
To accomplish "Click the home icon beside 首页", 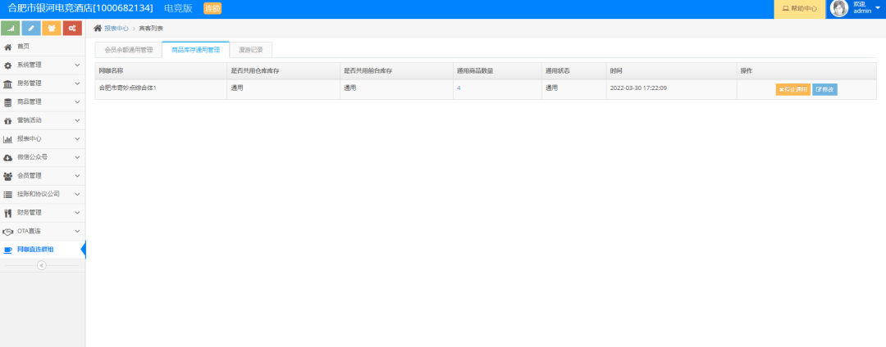I will pos(8,47).
